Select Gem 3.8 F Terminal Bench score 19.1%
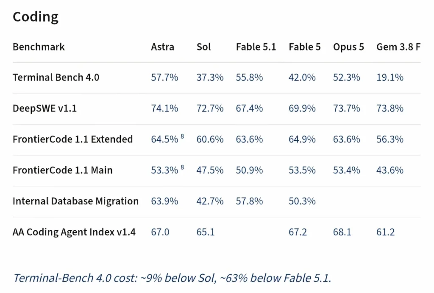This screenshot has width=434, height=293. (390, 77)
